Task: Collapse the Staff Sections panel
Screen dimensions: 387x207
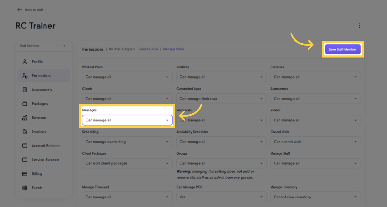Action: pos(64,46)
